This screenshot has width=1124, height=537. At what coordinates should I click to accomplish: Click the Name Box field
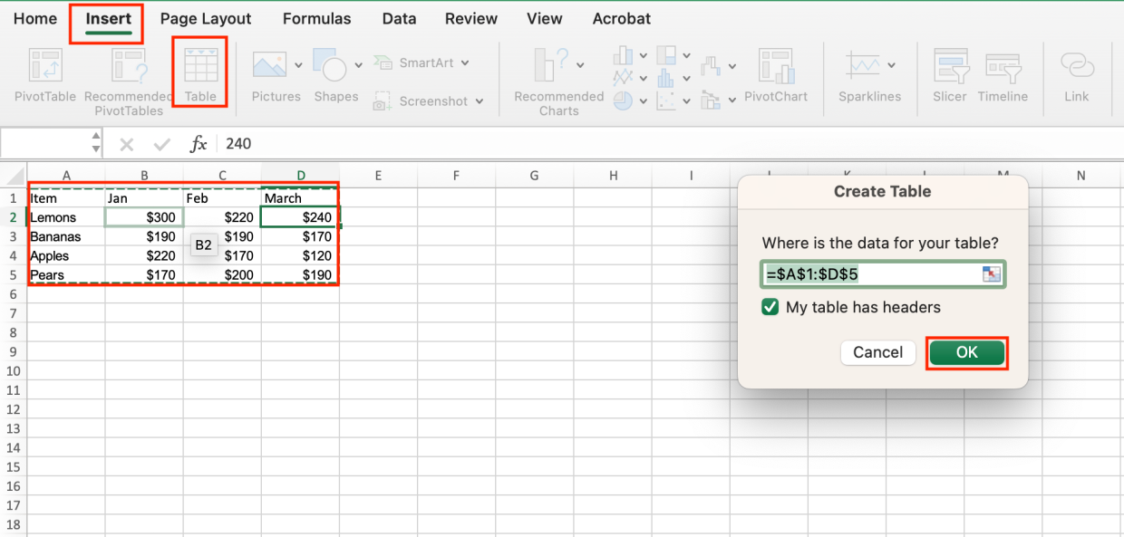(x=45, y=144)
